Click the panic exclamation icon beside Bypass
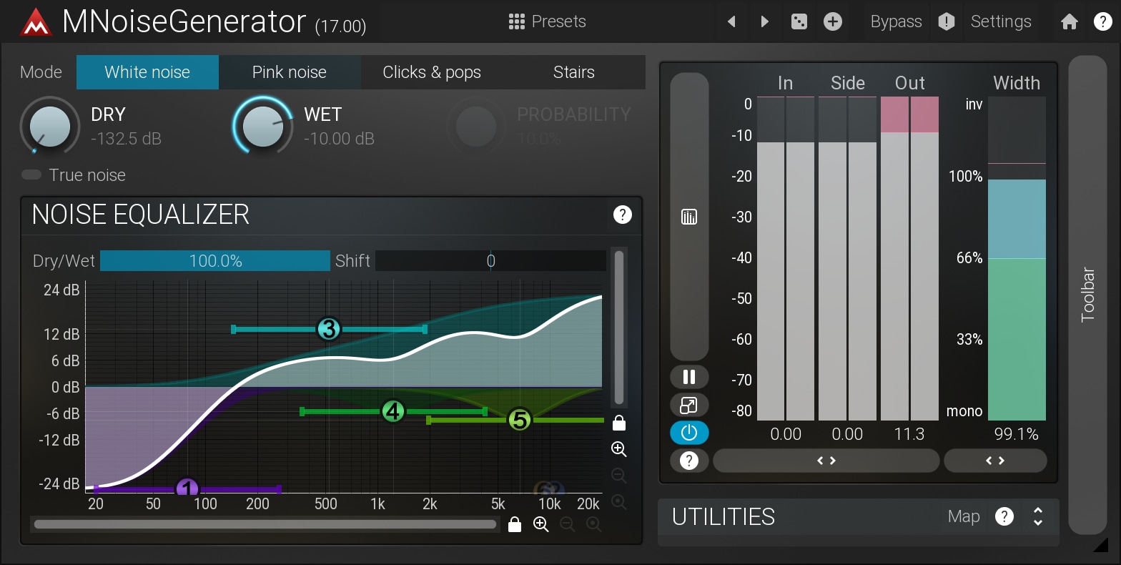The image size is (1121, 565). point(947,21)
